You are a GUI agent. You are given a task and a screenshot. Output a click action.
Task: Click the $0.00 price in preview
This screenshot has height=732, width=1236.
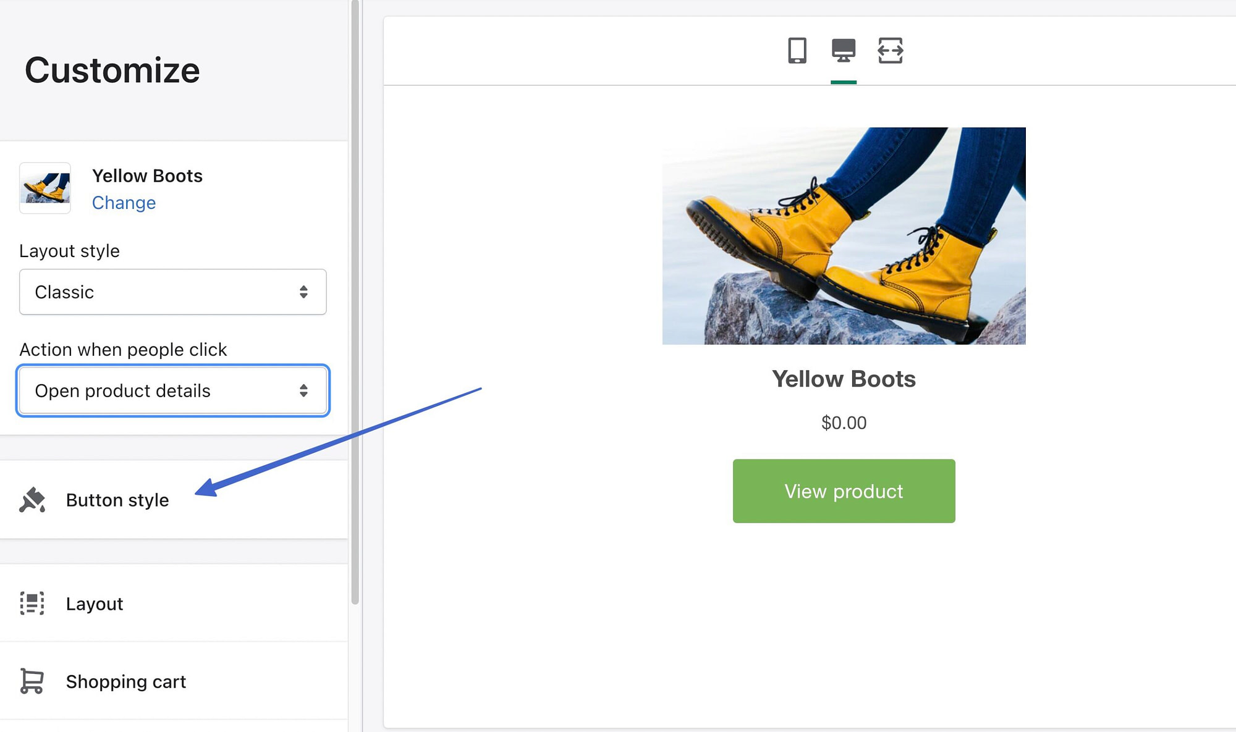click(844, 423)
